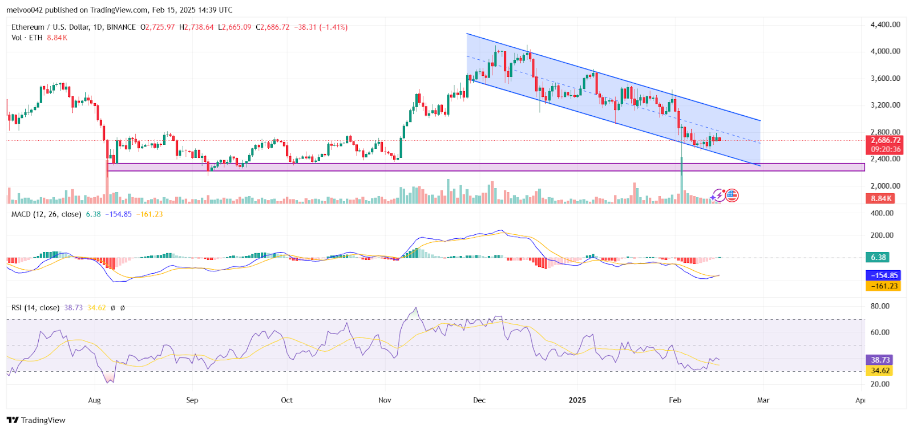Click the 4,000.00 price axis label

885,51
